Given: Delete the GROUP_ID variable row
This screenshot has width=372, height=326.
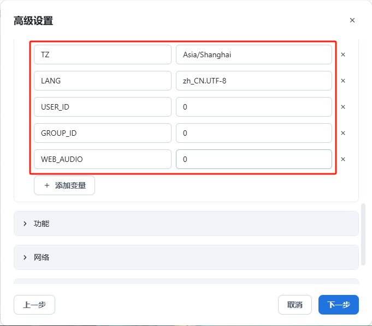Looking at the screenshot, I should pyautogui.click(x=343, y=133).
